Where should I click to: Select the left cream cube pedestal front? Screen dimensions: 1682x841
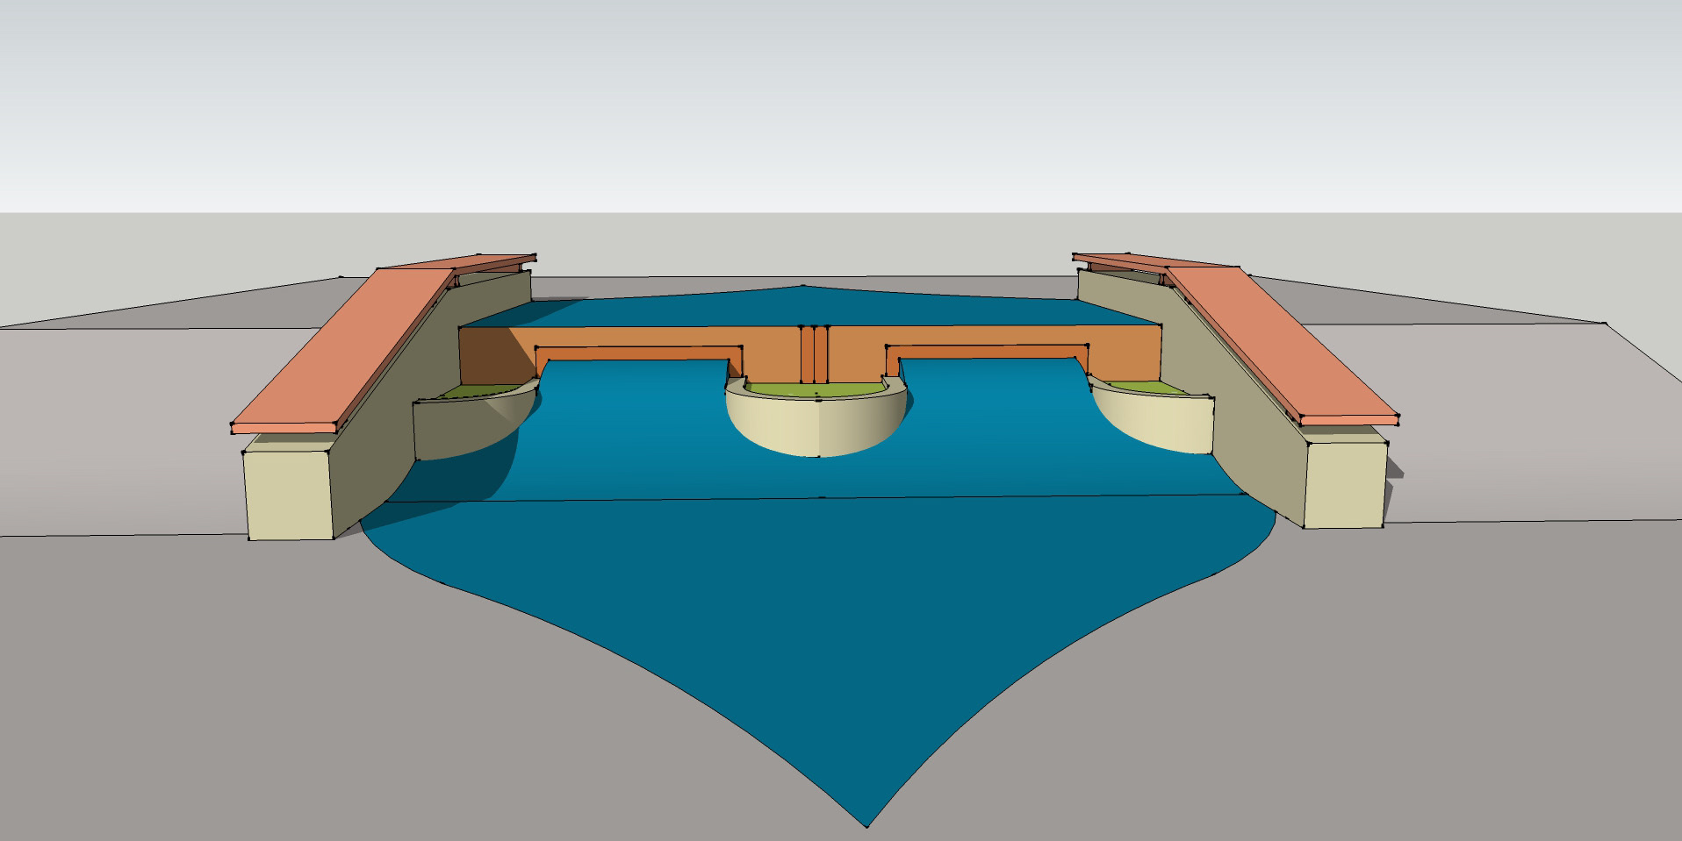pos(290,495)
